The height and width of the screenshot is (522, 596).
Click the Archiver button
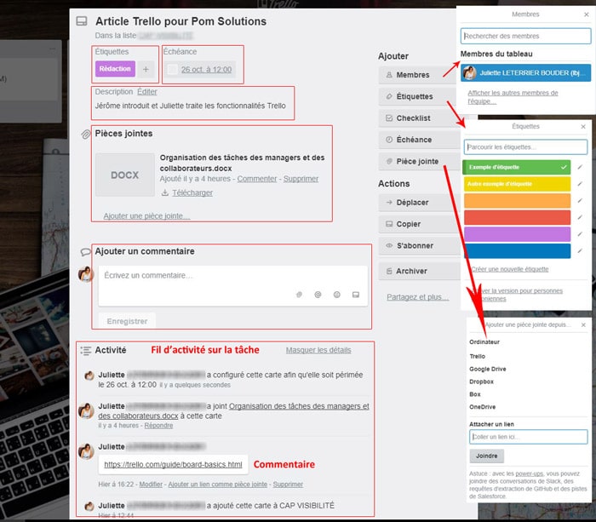pos(419,271)
